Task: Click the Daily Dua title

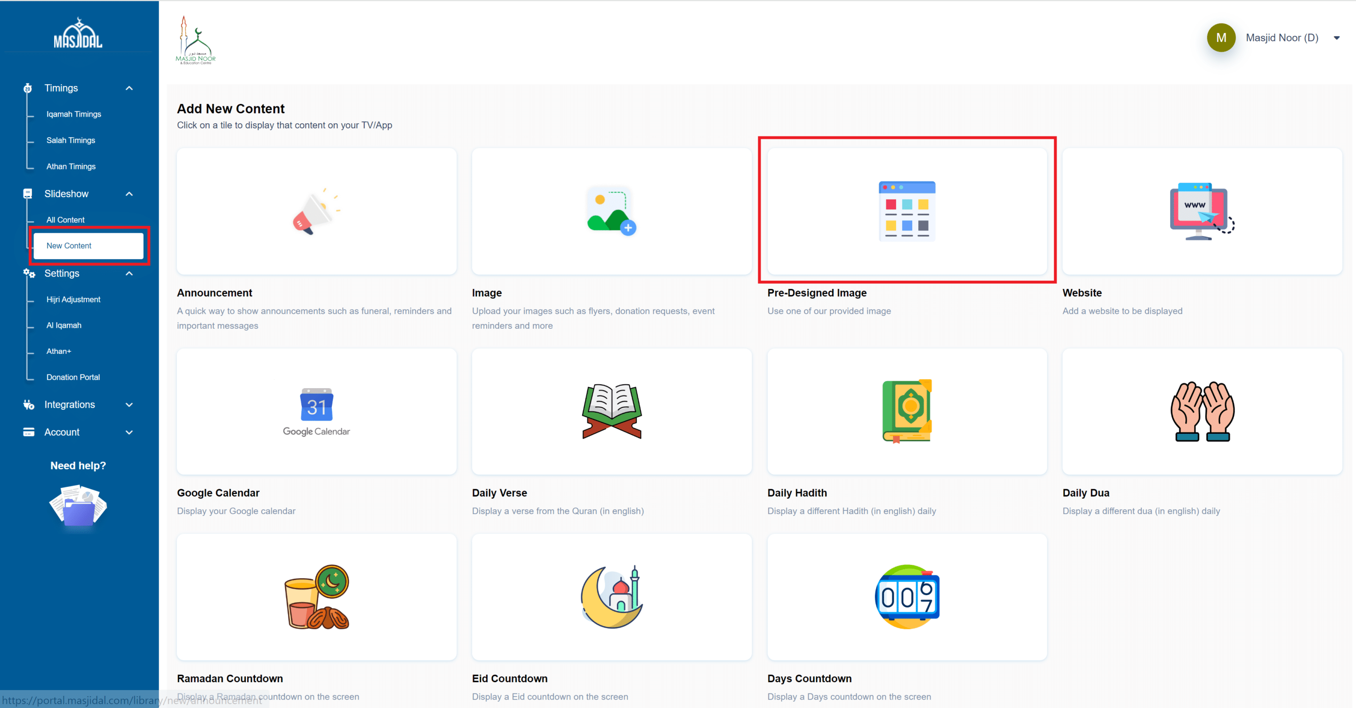Action: point(1085,493)
